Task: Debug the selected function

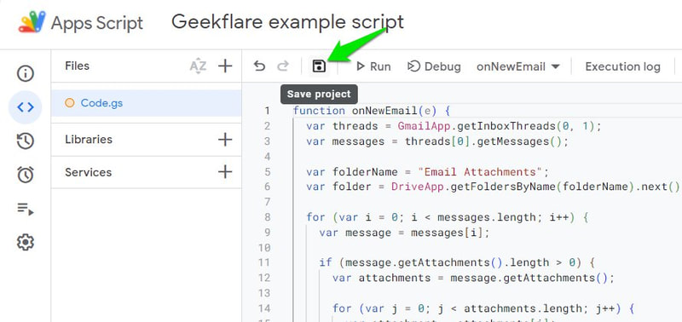Action: click(434, 66)
